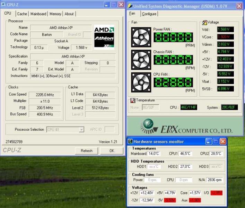Click the Temperature thermometer icon in USDM

coord(133,100)
